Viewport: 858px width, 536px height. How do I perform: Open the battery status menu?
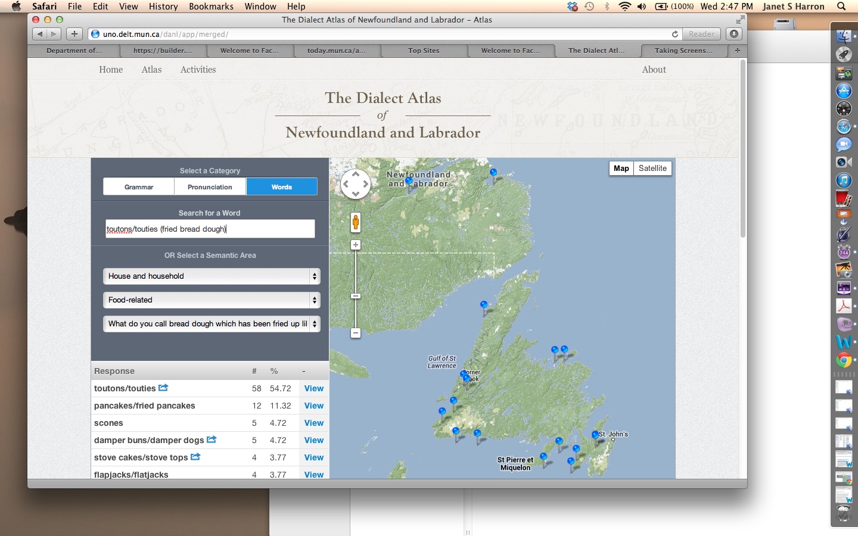click(x=674, y=7)
